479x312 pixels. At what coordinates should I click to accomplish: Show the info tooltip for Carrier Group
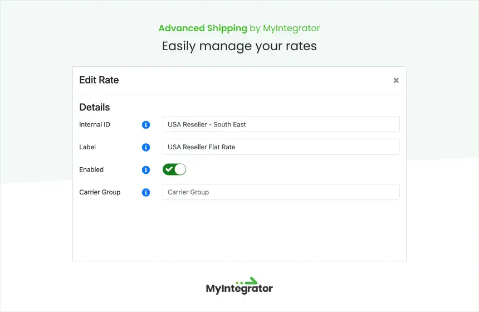146,193
